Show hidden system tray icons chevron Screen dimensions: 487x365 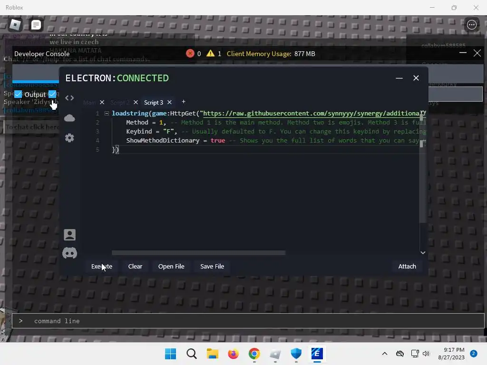[384, 354]
